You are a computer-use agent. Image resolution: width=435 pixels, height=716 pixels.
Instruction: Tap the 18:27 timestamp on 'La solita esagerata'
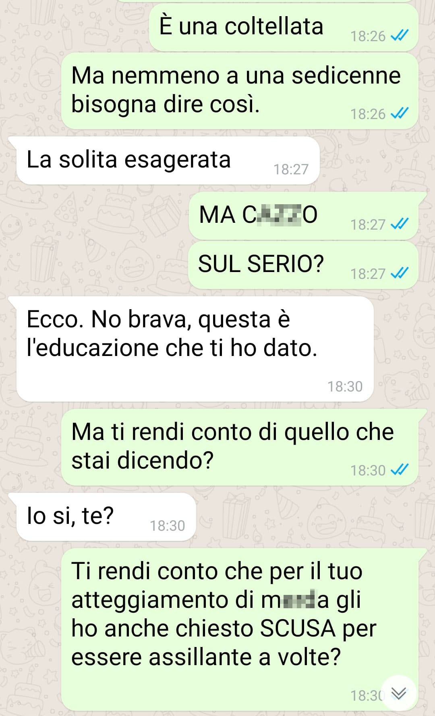291,169
